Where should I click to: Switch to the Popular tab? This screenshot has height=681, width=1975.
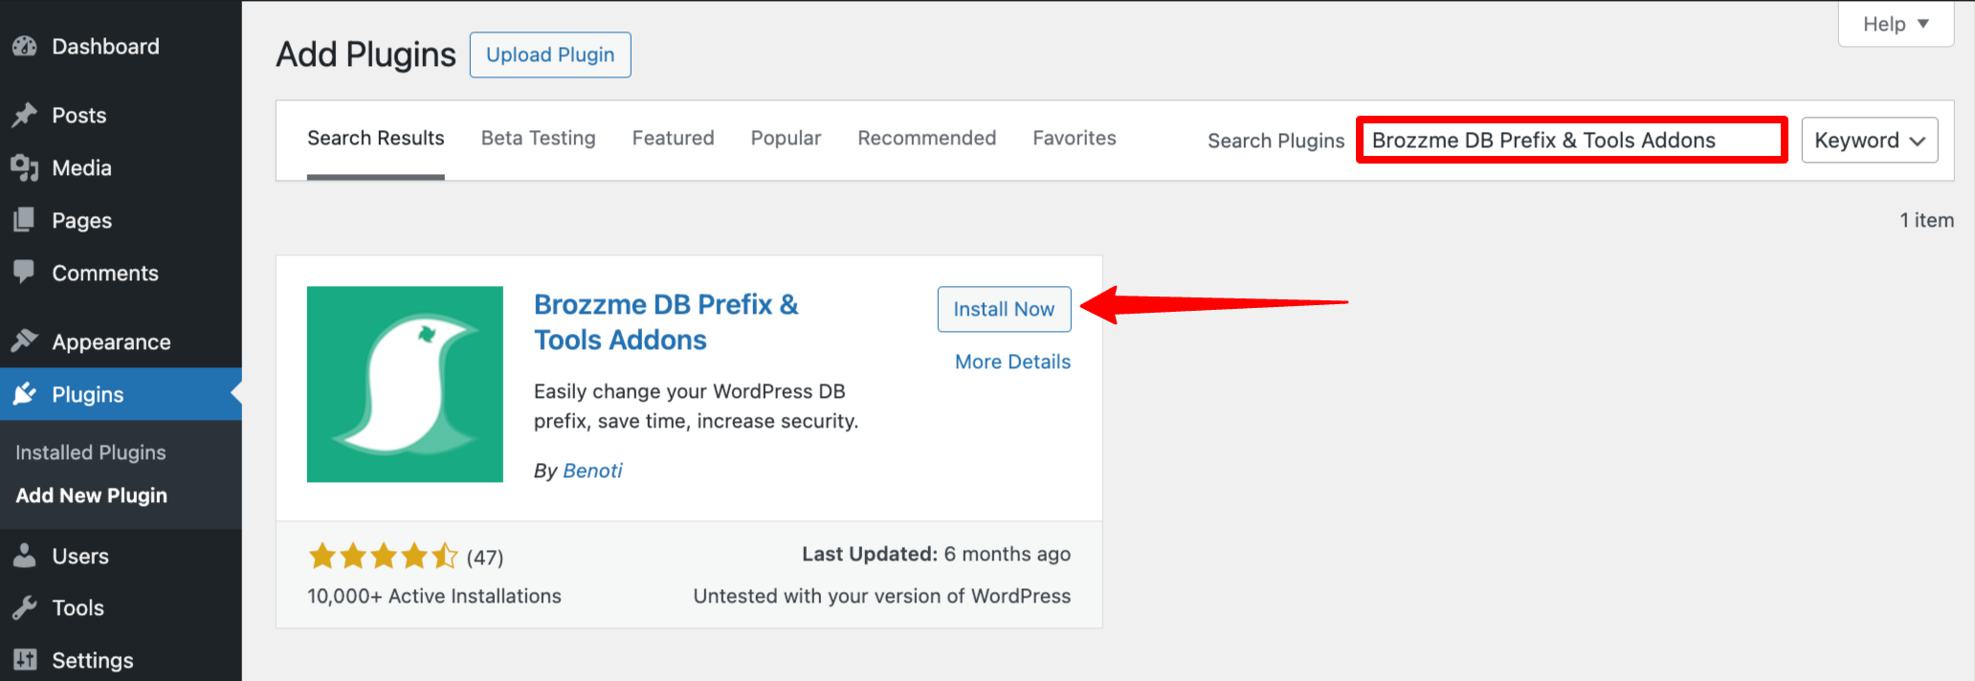click(x=786, y=139)
